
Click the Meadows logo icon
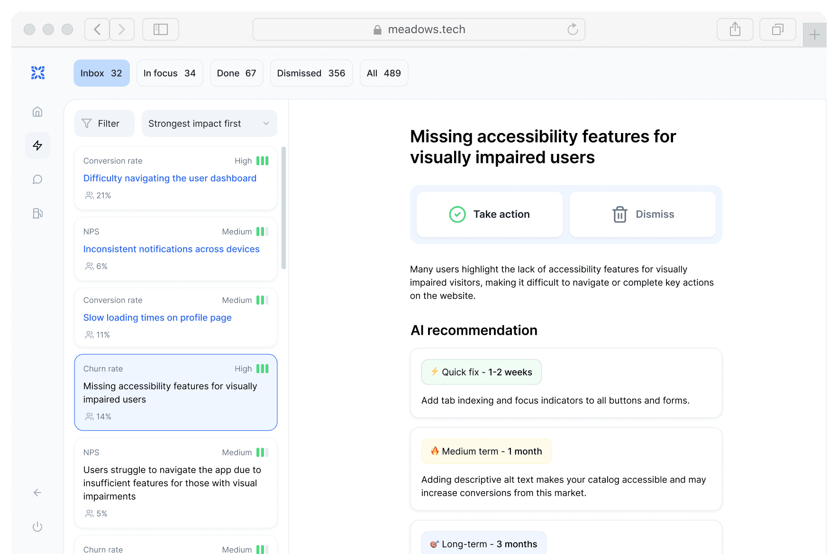38,73
